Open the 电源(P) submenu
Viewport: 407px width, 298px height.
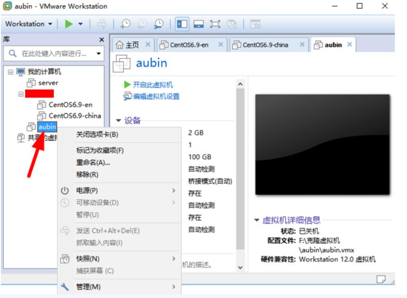[x=119, y=191]
